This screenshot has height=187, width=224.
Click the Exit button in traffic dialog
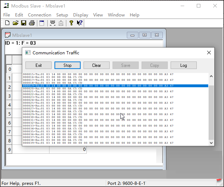(x=39, y=65)
